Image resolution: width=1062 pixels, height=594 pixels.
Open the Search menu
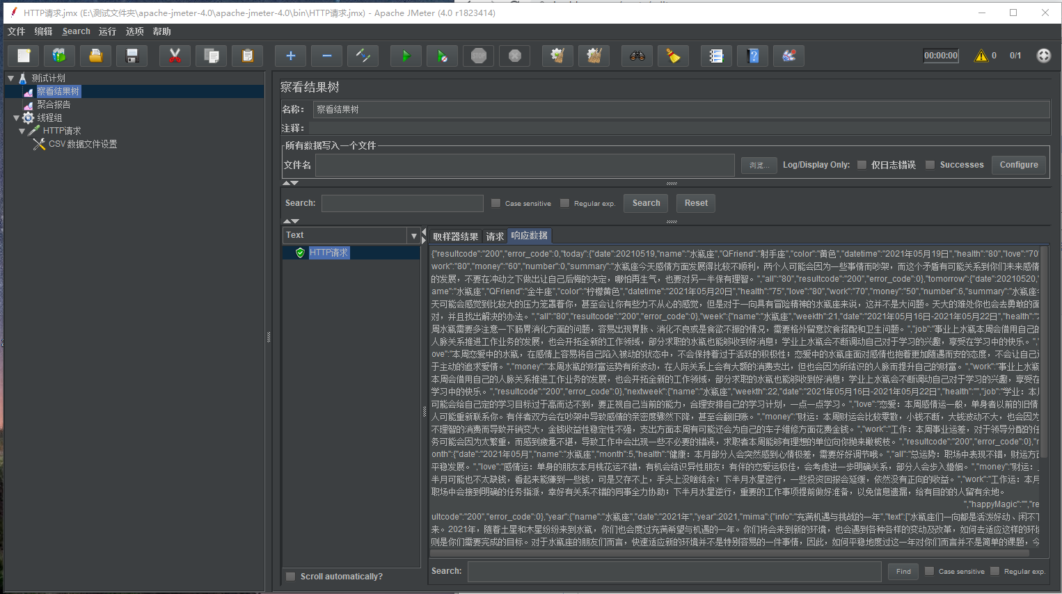click(x=76, y=31)
